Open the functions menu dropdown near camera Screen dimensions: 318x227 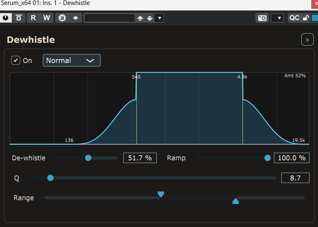277,18
